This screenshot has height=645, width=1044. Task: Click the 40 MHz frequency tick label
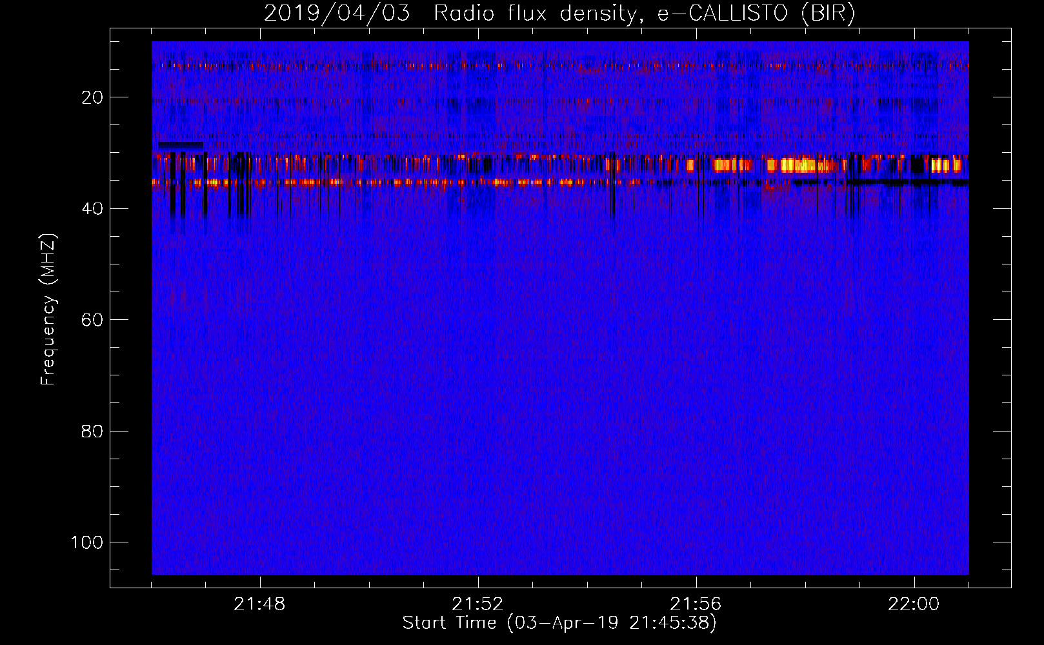click(x=92, y=208)
